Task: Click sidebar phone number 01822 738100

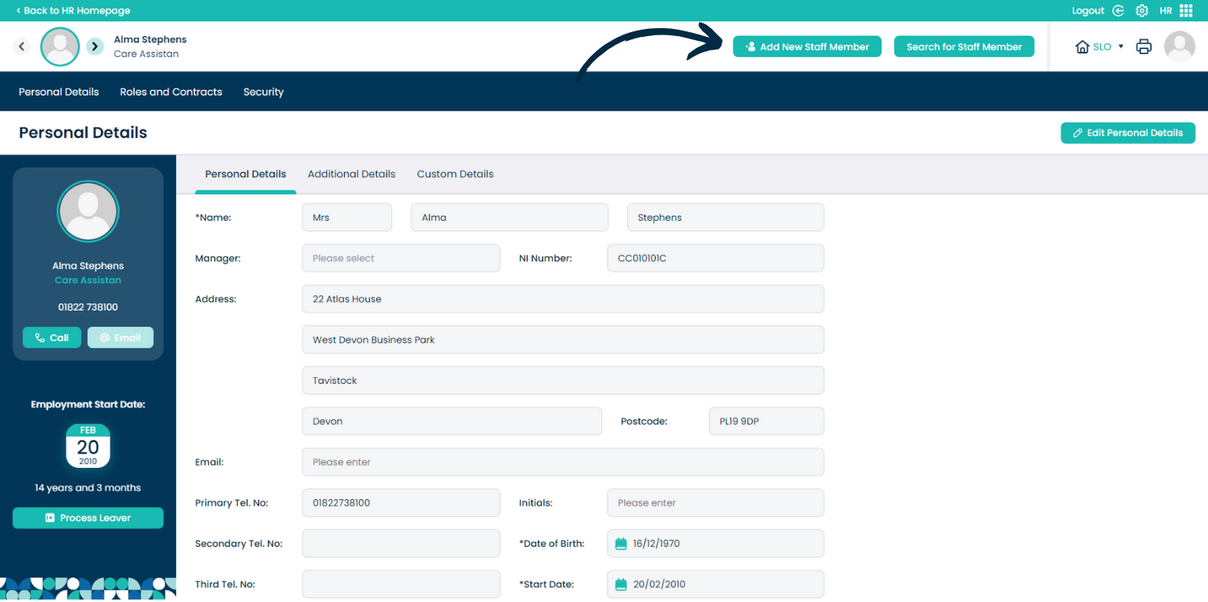Action: point(88,307)
